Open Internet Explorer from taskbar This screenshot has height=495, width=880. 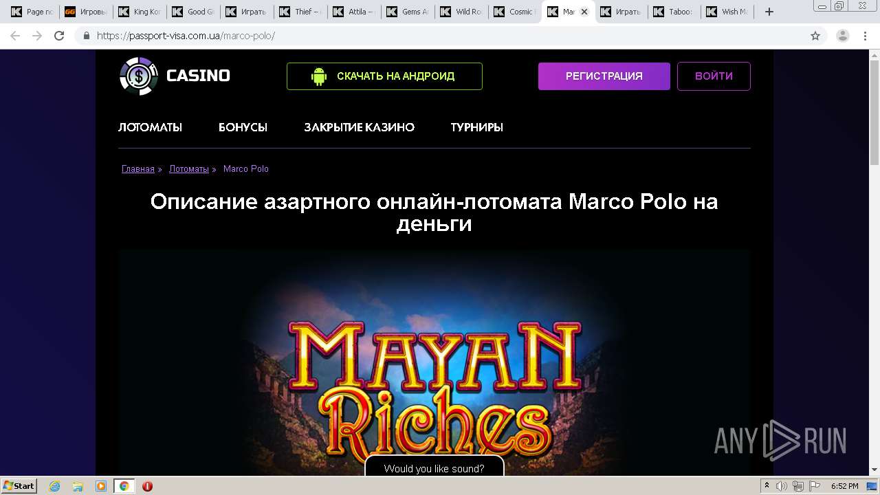click(55, 486)
